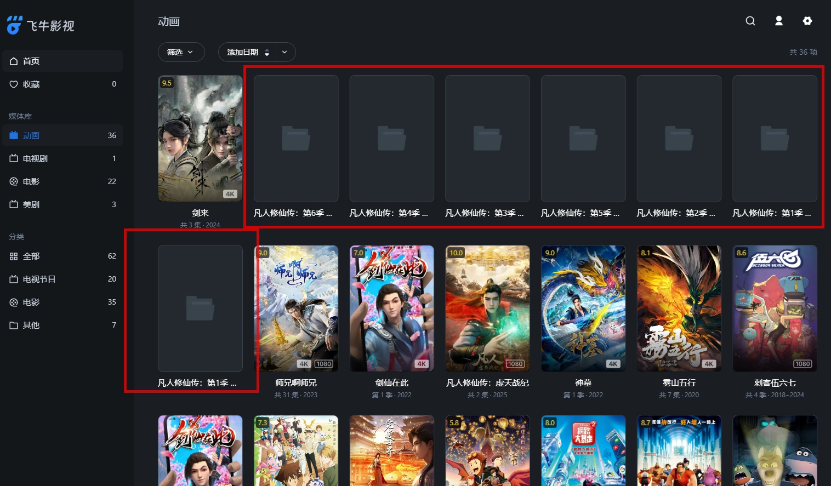Open the poster rated 7.3 in bottom row
The image size is (831, 486).
(x=296, y=450)
